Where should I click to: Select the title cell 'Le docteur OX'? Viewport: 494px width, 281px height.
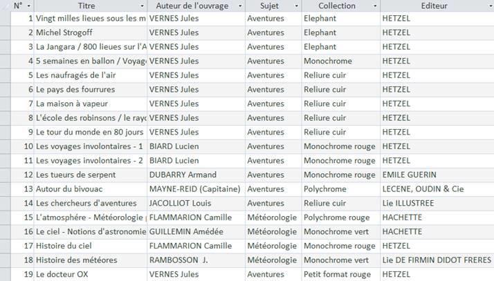pos(91,274)
